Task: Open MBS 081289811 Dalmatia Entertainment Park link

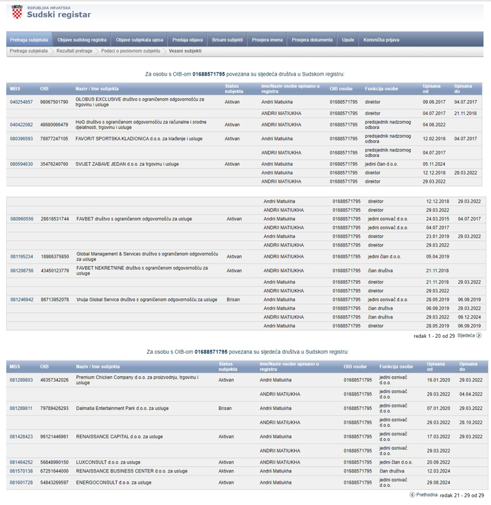Action: (x=21, y=408)
